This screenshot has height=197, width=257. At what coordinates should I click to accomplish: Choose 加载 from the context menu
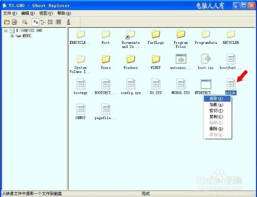(x=217, y=105)
